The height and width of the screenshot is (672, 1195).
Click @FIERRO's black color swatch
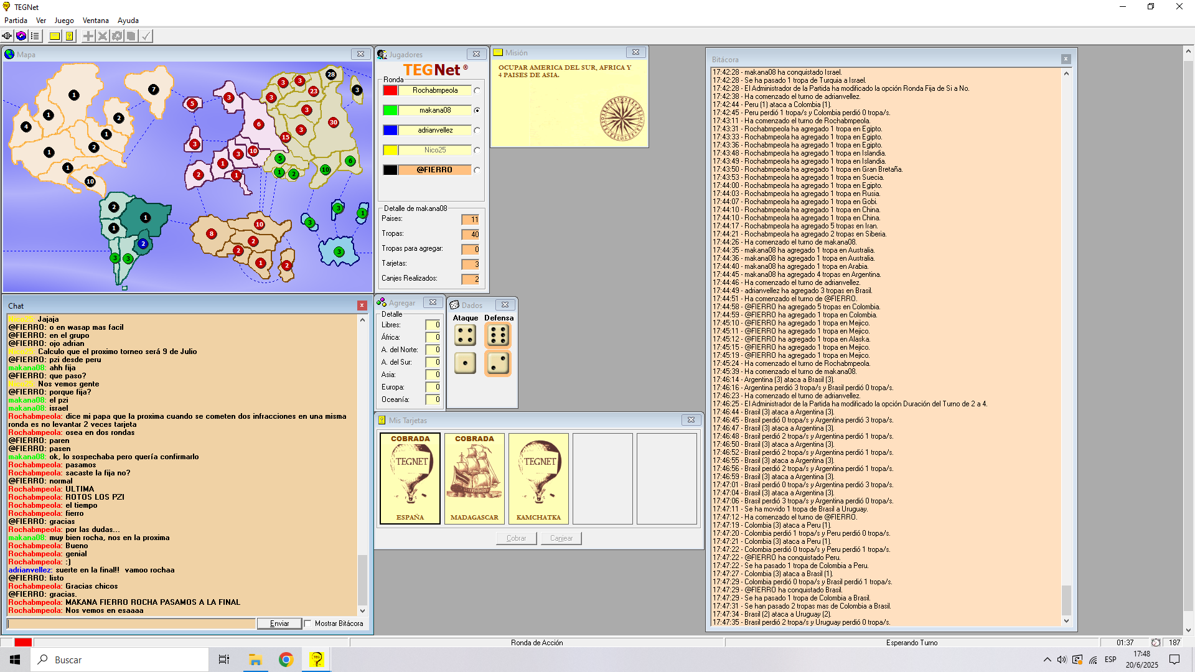click(390, 170)
